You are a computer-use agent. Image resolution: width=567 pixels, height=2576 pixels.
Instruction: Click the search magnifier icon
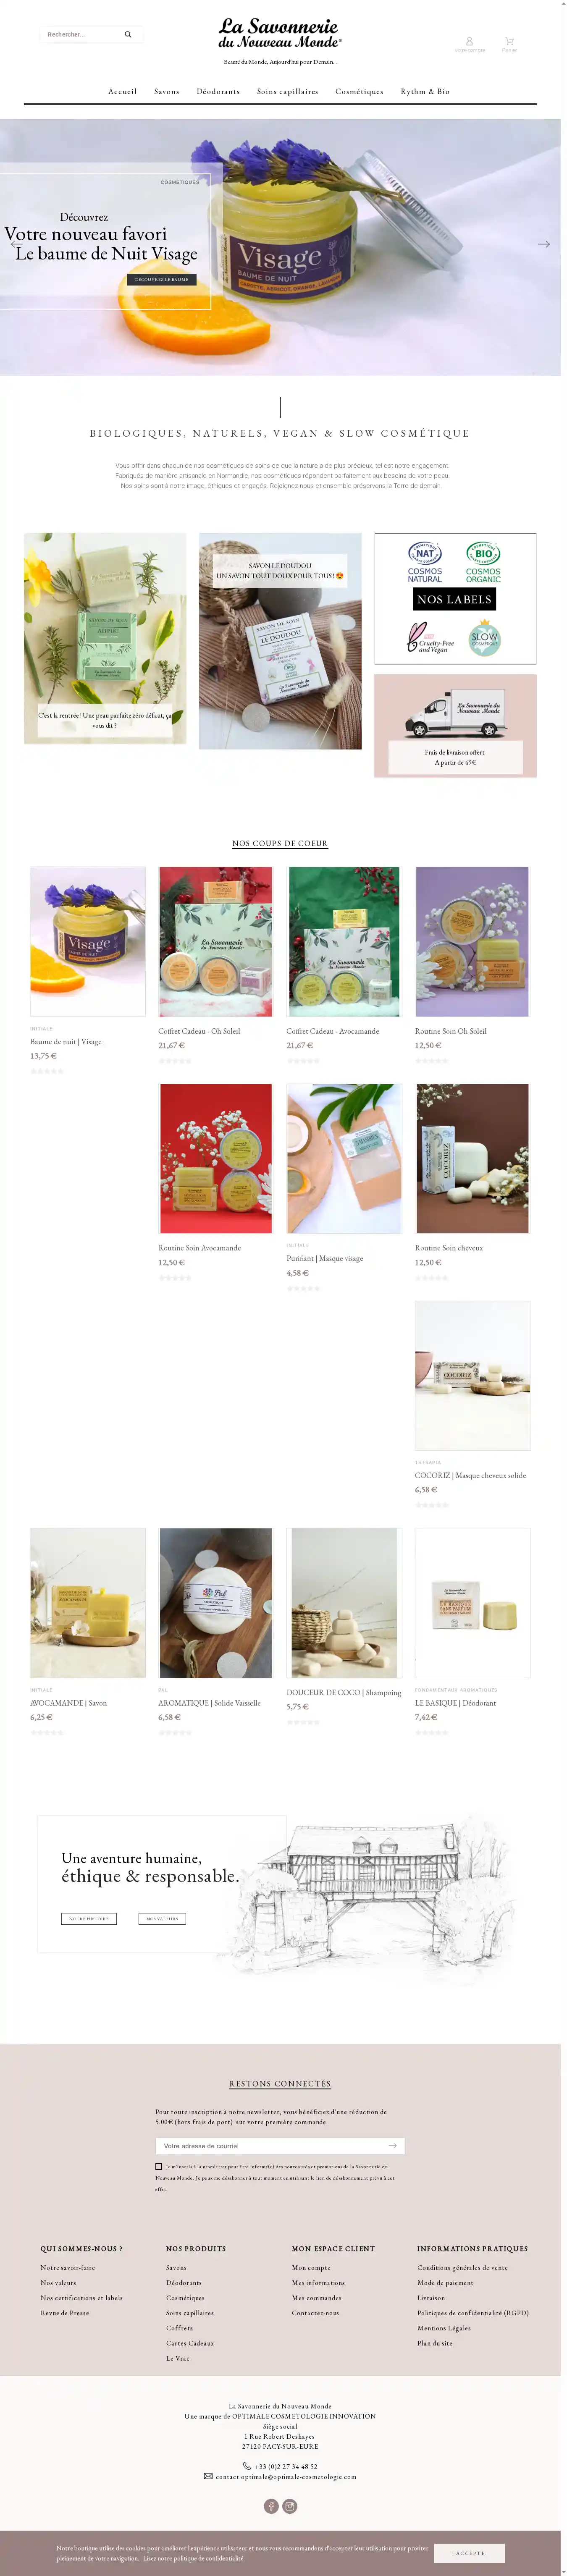click(x=128, y=35)
